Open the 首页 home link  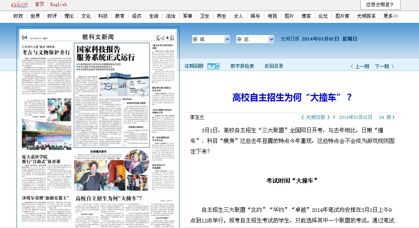point(39,4)
